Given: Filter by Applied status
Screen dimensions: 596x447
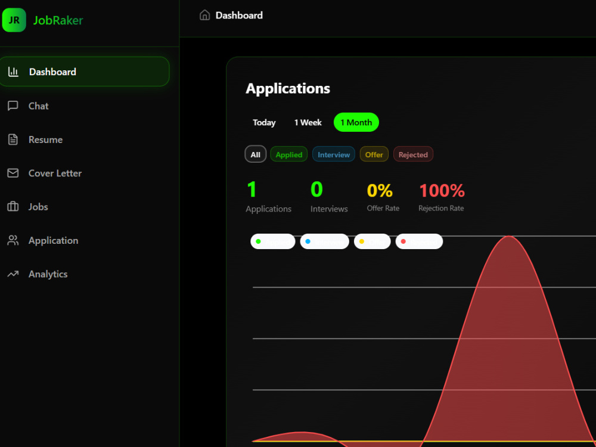Looking at the screenshot, I should [x=289, y=154].
